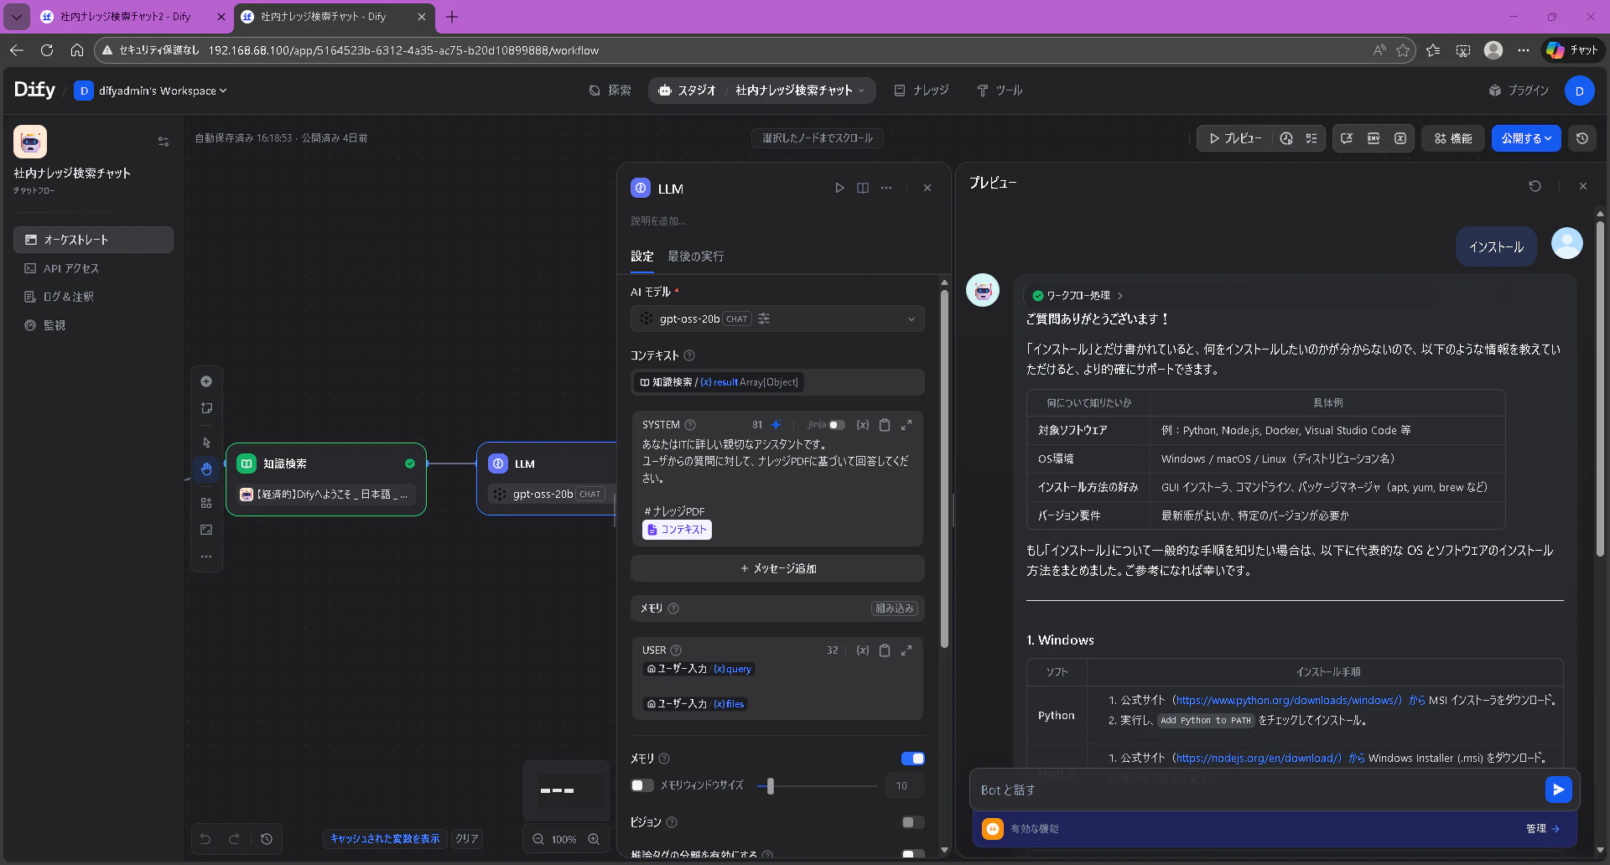Switch to pointer mode on canvas toolbar
The width and height of the screenshot is (1610, 865).
click(206, 443)
